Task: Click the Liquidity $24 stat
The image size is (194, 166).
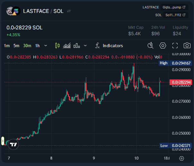Action: [x=180, y=31]
